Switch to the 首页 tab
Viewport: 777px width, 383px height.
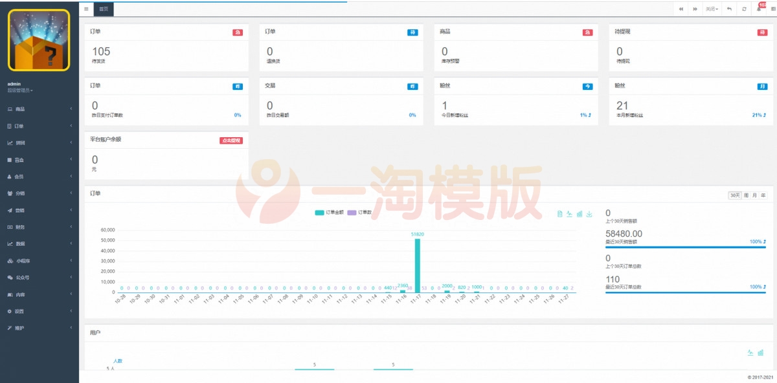[x=102, y=9]
